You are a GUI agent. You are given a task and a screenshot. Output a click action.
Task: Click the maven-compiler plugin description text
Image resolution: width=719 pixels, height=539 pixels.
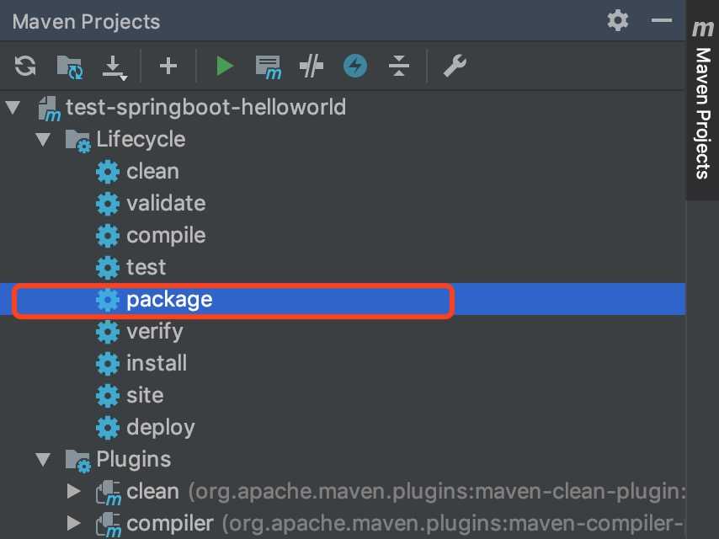coord(453,524)
